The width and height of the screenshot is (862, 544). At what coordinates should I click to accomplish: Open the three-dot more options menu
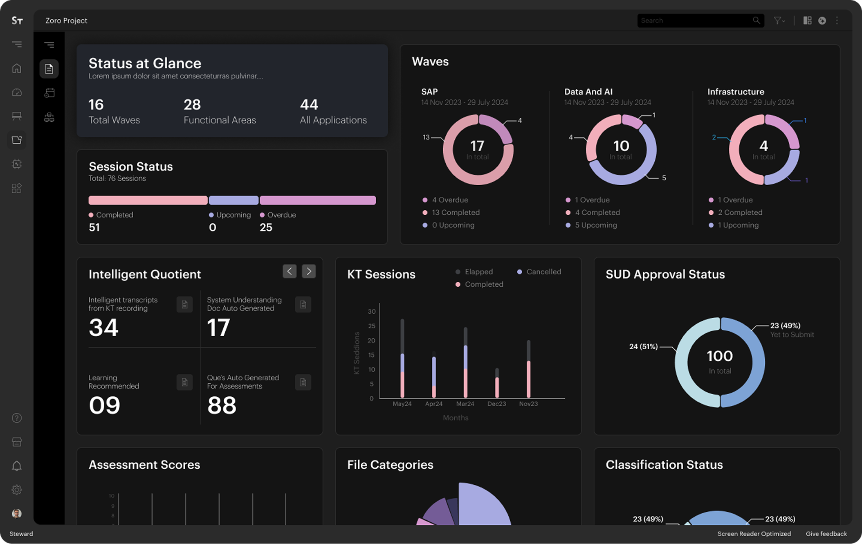(837, 20)
